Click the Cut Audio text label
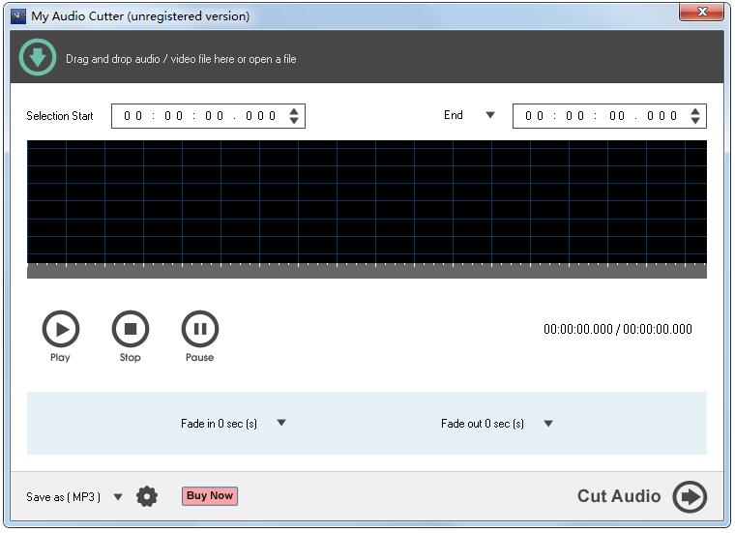 pyautogui.click(x=619, y=496)
